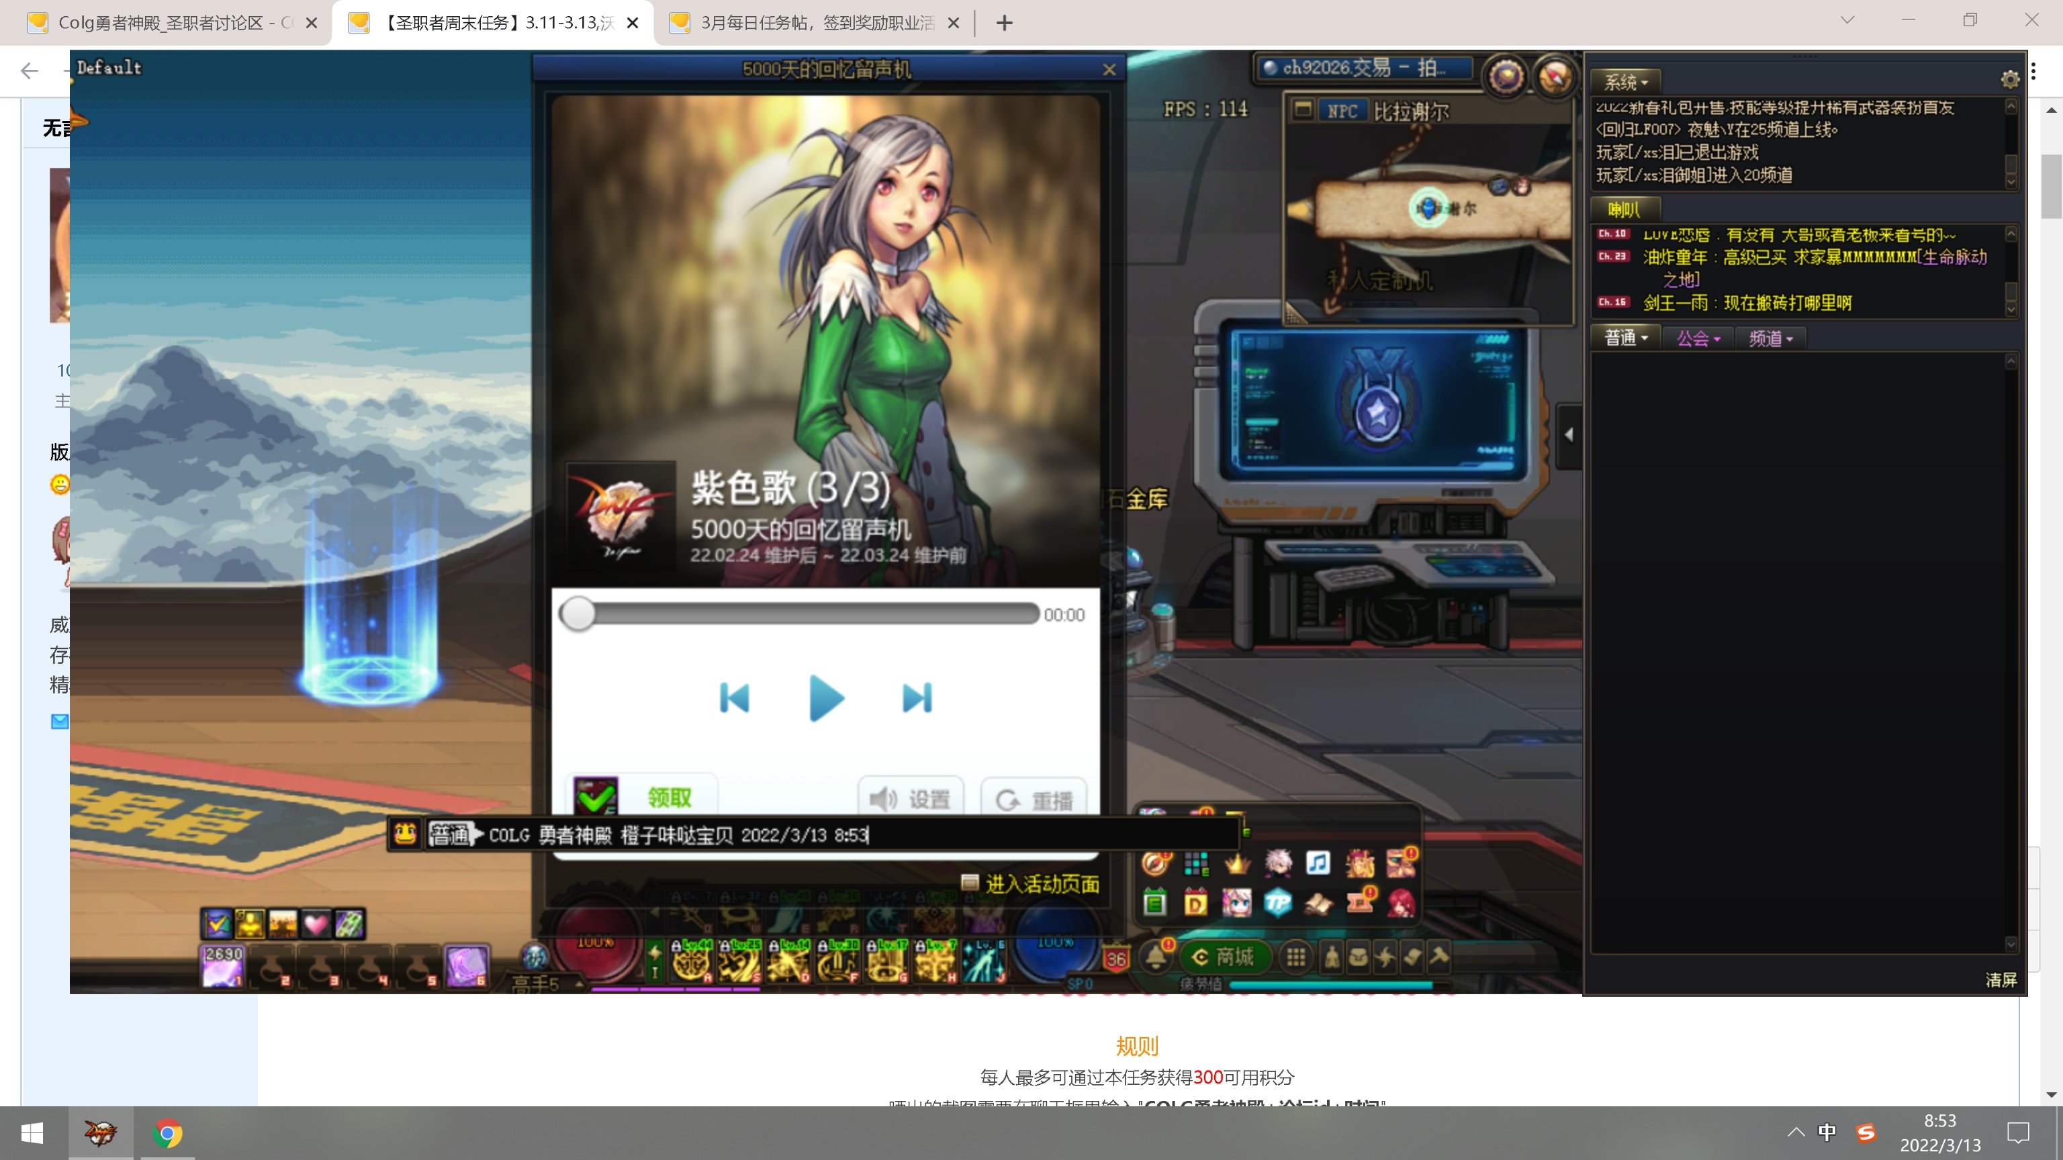
Task: Open the red-haired girl event icon
Action: coord(1401,904)
